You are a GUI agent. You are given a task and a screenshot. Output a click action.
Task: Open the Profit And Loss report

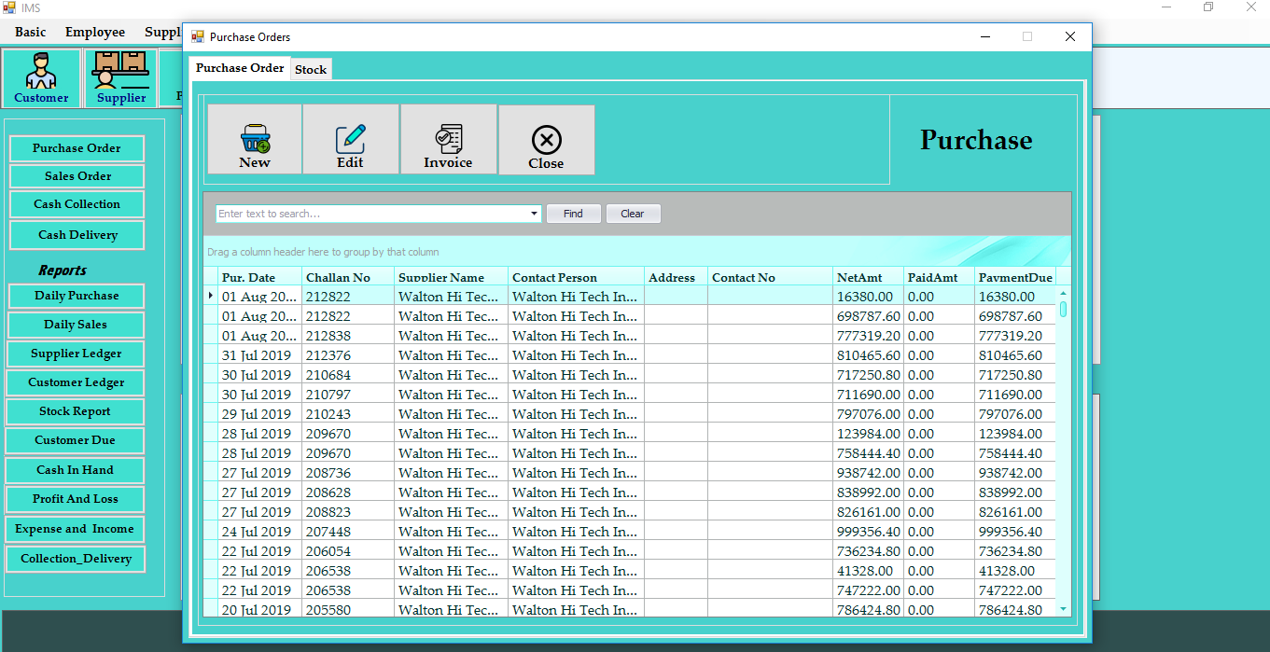(x=76, y=499)
